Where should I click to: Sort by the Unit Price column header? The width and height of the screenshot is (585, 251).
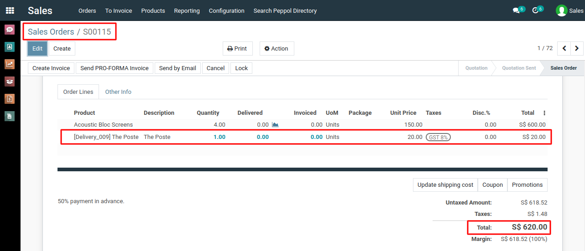403,113
